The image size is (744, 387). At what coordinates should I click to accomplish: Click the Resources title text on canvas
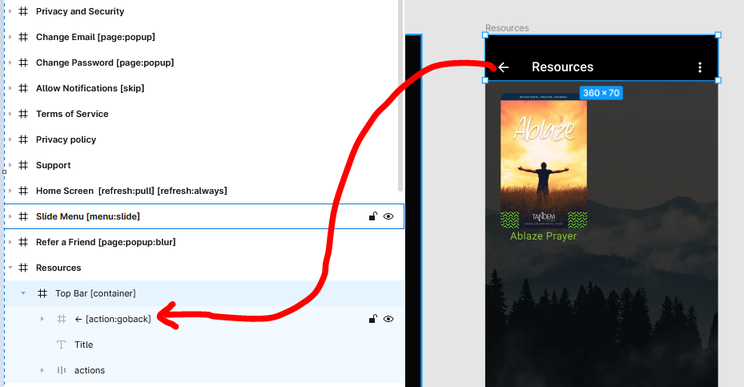(x=562, y=67)
